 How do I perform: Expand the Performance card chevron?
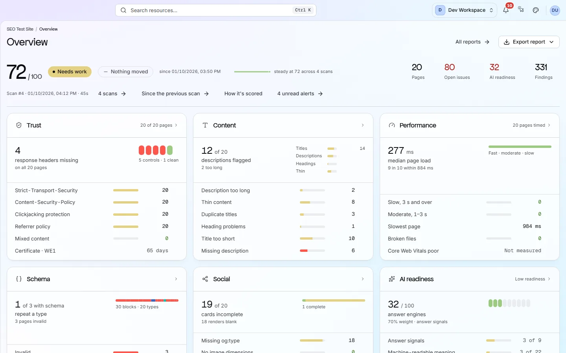tap(549, 125)
